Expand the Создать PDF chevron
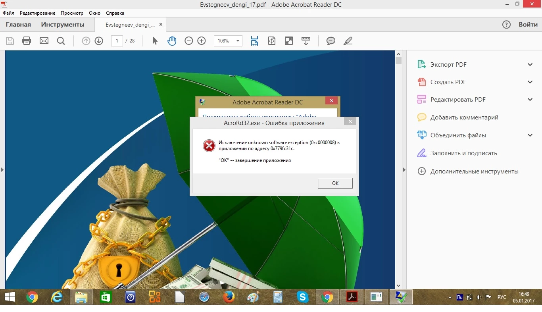 click(530, 82)
